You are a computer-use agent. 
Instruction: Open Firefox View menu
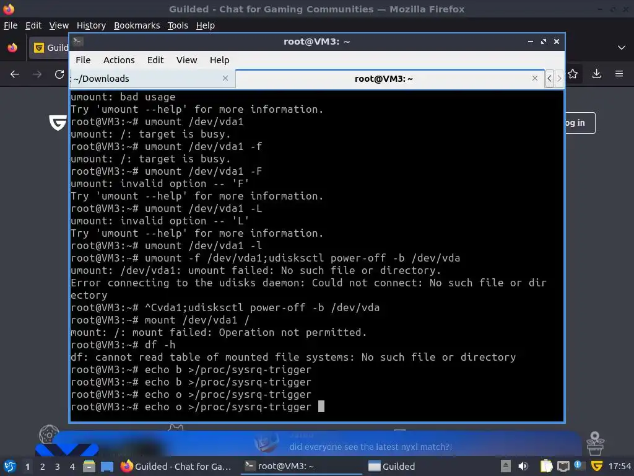tap(59, 25)
